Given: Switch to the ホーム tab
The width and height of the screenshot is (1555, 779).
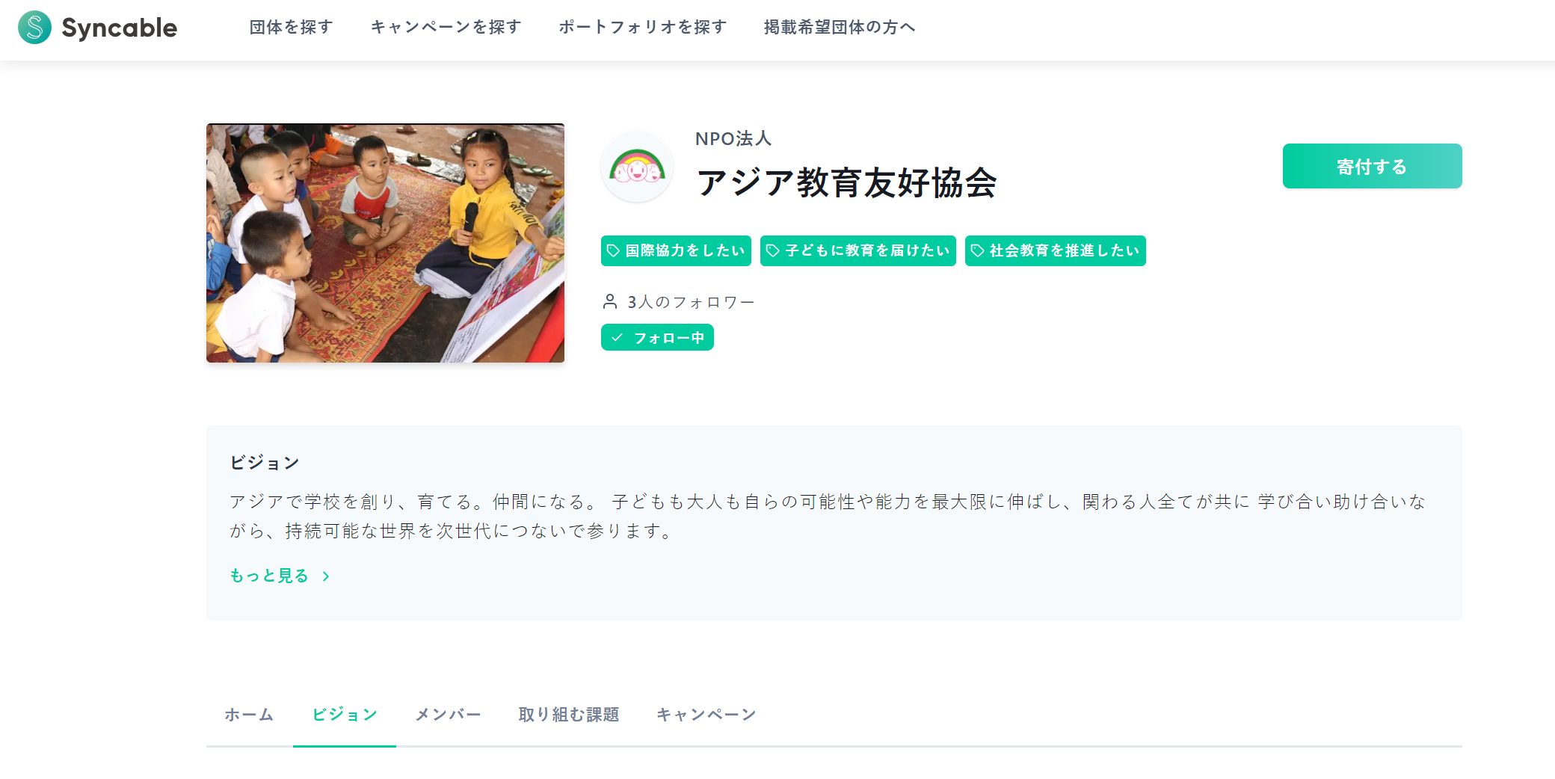Looking at the screenshot, I should pyautogui.click(x=249, y=715).
